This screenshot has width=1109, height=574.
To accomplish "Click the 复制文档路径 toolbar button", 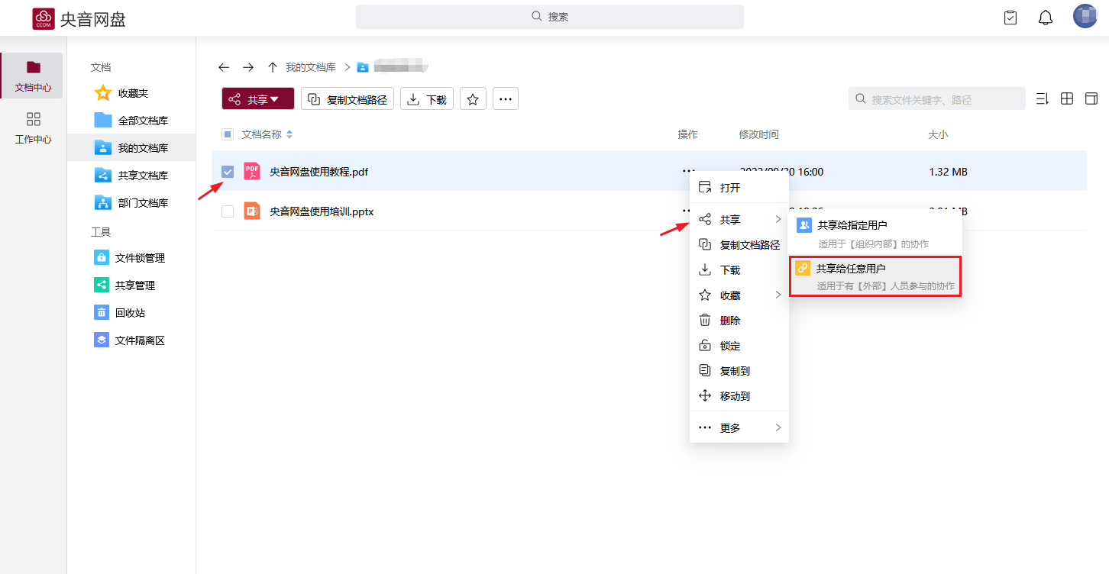I will (x=348, y=99).
